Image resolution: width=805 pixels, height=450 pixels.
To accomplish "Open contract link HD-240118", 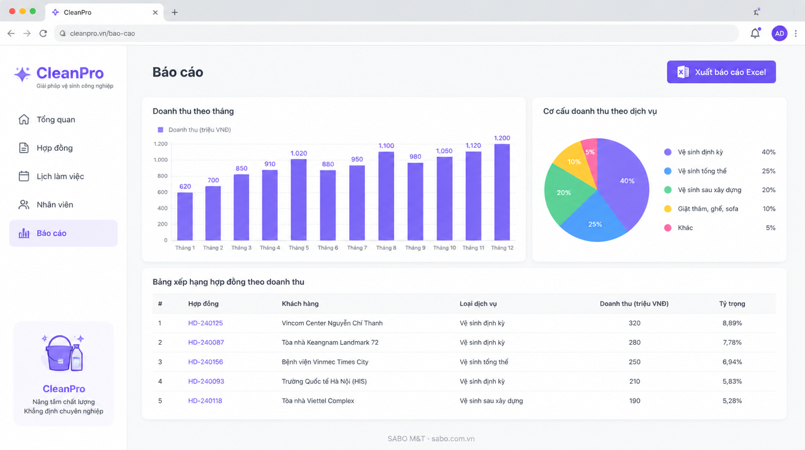I will tap(205, 401).
